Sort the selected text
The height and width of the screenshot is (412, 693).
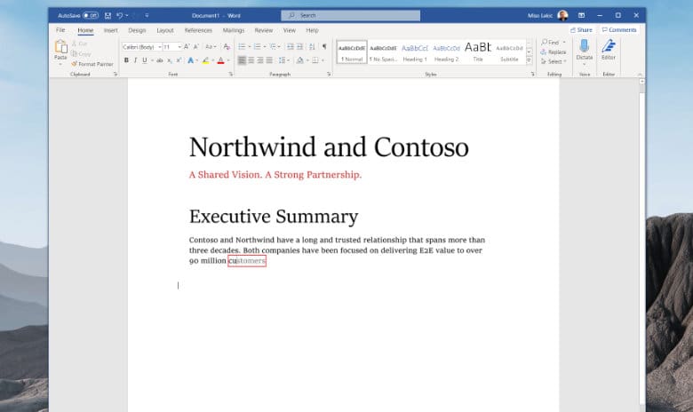point(312,46)
